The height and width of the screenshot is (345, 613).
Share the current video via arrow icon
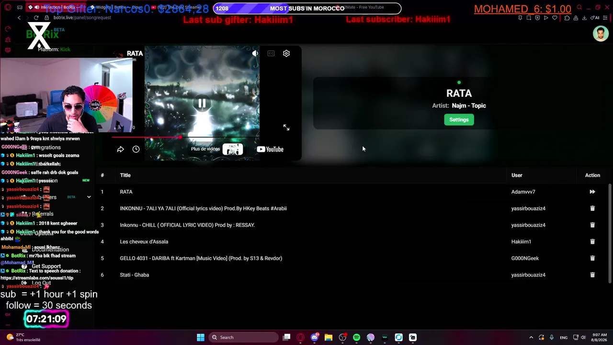[x=121, y=149]
